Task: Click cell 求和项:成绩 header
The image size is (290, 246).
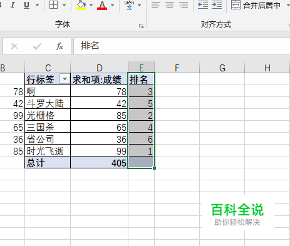Action: tap(99, 79)
